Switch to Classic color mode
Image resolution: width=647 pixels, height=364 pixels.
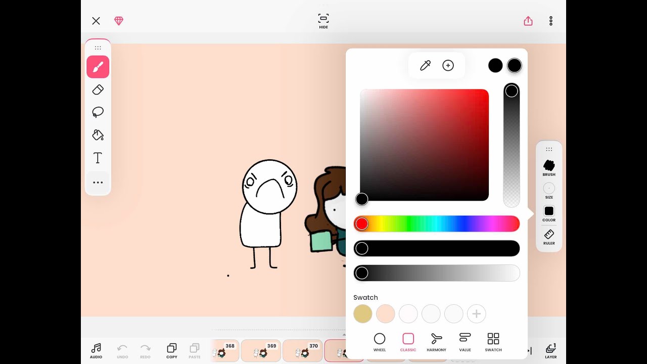[x=408, y=342]
